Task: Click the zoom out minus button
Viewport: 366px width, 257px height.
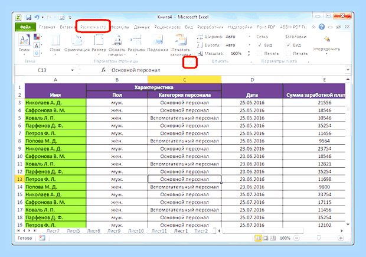Action: (296, 238)
